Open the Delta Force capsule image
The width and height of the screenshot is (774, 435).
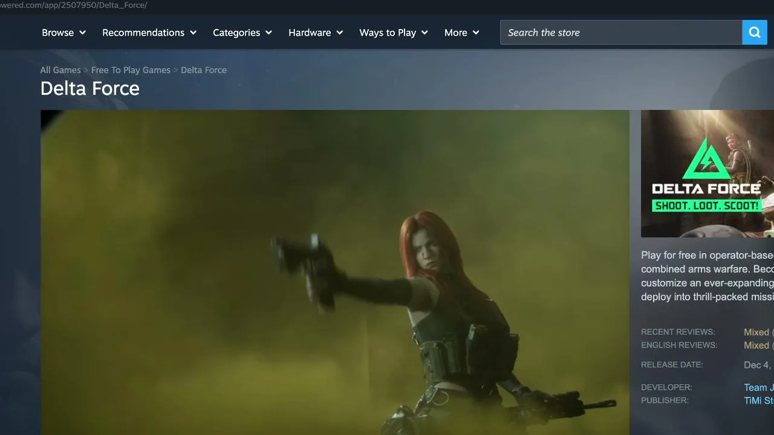coord(707,173)
